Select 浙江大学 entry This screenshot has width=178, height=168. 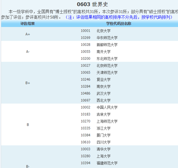[x=103, y=128]
